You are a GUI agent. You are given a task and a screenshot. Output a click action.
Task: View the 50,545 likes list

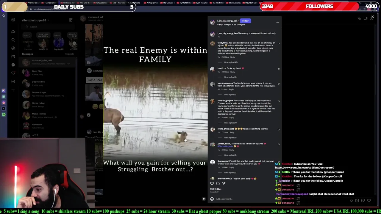click(216, 189)
